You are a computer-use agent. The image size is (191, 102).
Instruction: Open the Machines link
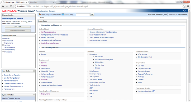tap(44, 80)
